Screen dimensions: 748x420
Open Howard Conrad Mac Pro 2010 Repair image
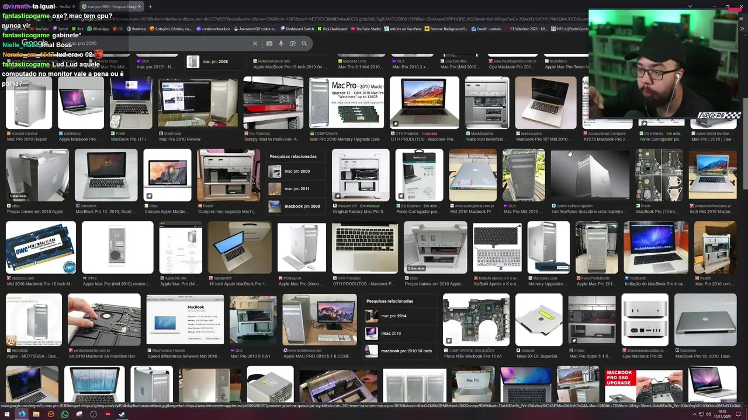point(29,103)
